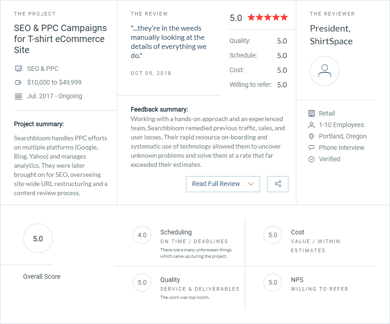Click the President, ShirtSpace reviewer title
The height and width of the screenshot is (324, 390).
click(331, 35)
